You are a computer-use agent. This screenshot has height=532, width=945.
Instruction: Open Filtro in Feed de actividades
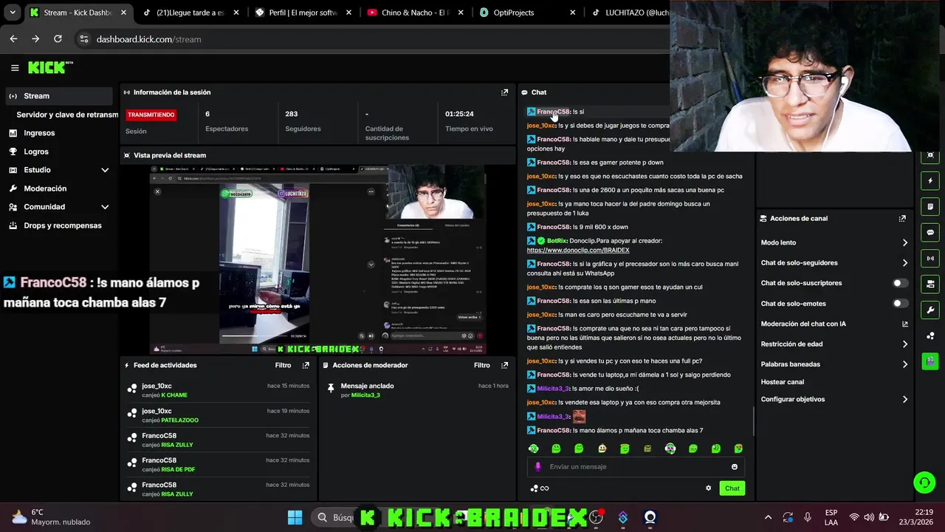[283, 365]
